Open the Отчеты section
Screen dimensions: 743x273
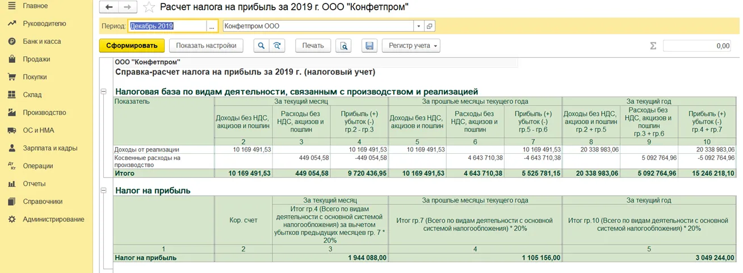(x=34, y=183)
